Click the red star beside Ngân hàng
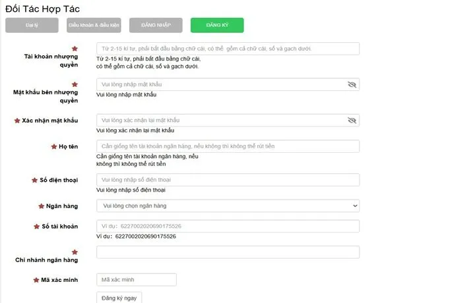Viewport: 475px width, 303px height. pyautogui.click(x=39, y=206)
